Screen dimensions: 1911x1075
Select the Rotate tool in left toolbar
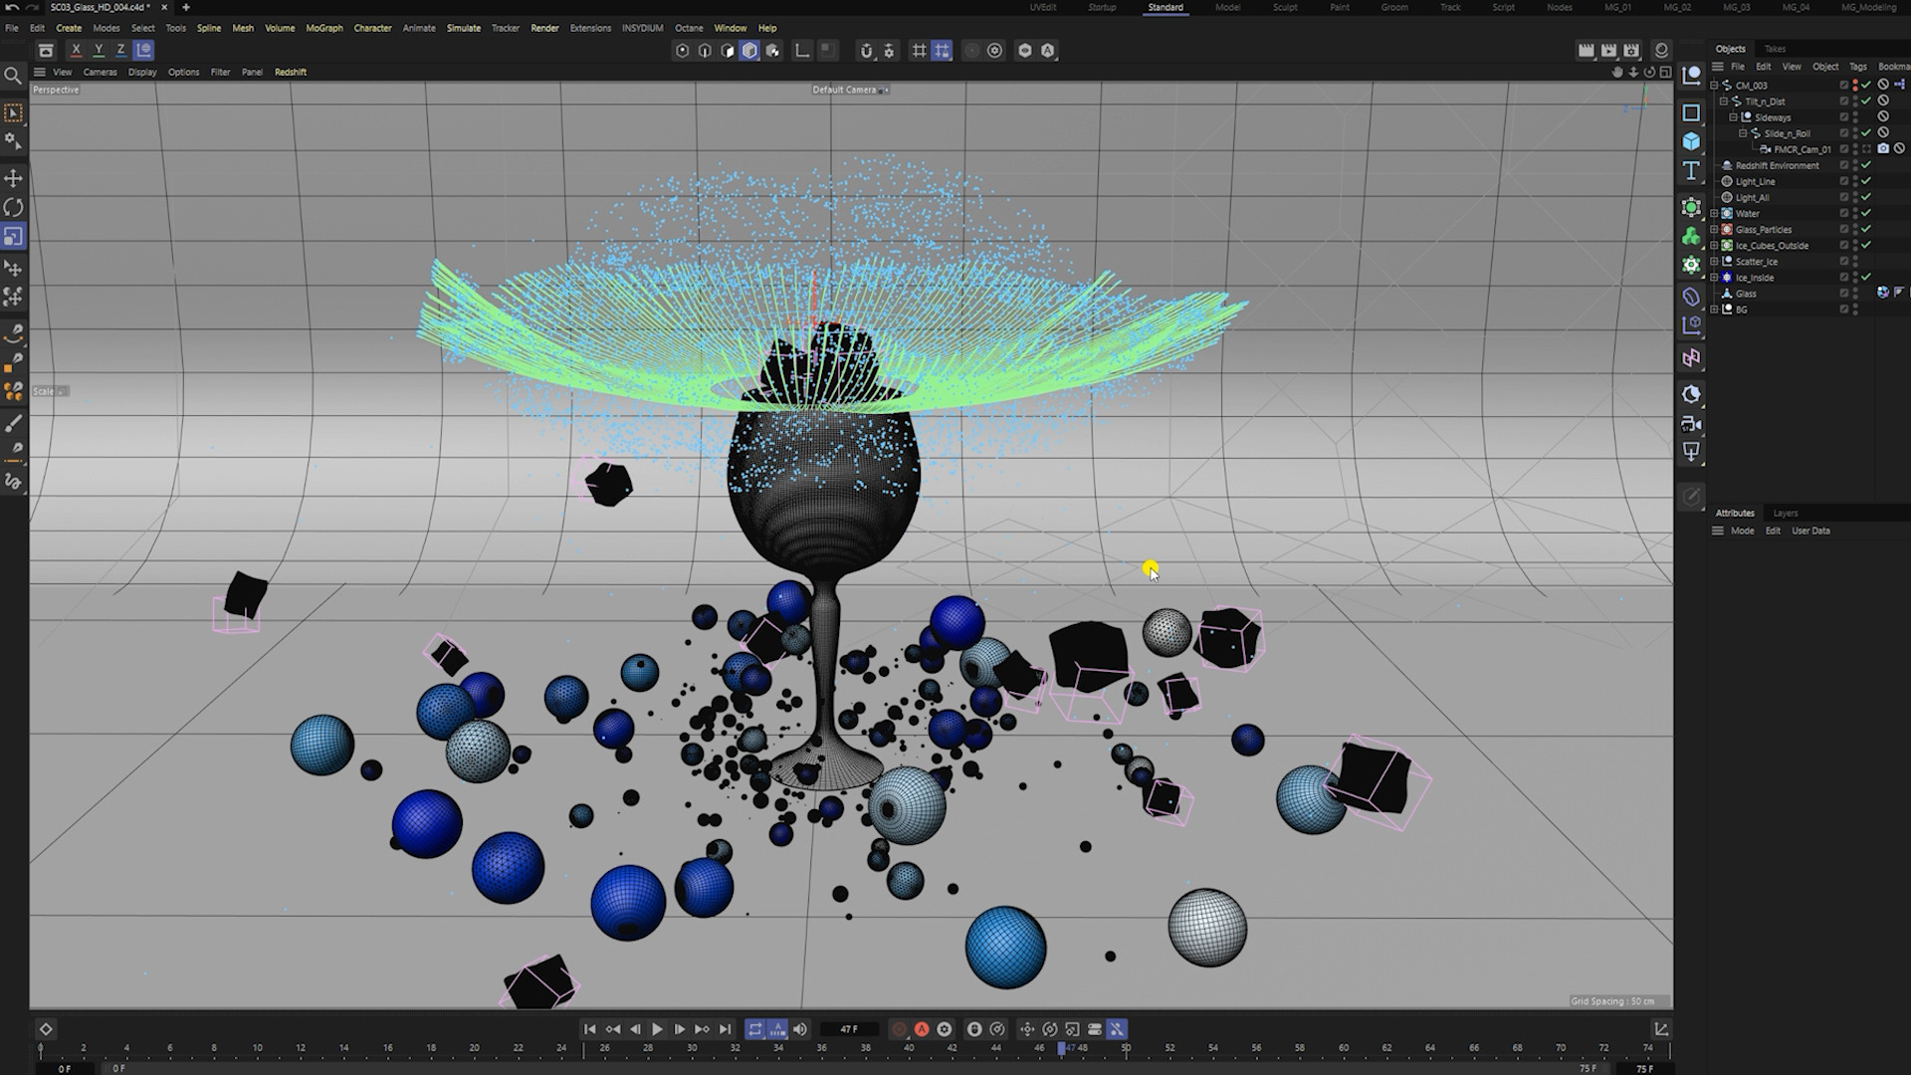(x=13, y=207)
